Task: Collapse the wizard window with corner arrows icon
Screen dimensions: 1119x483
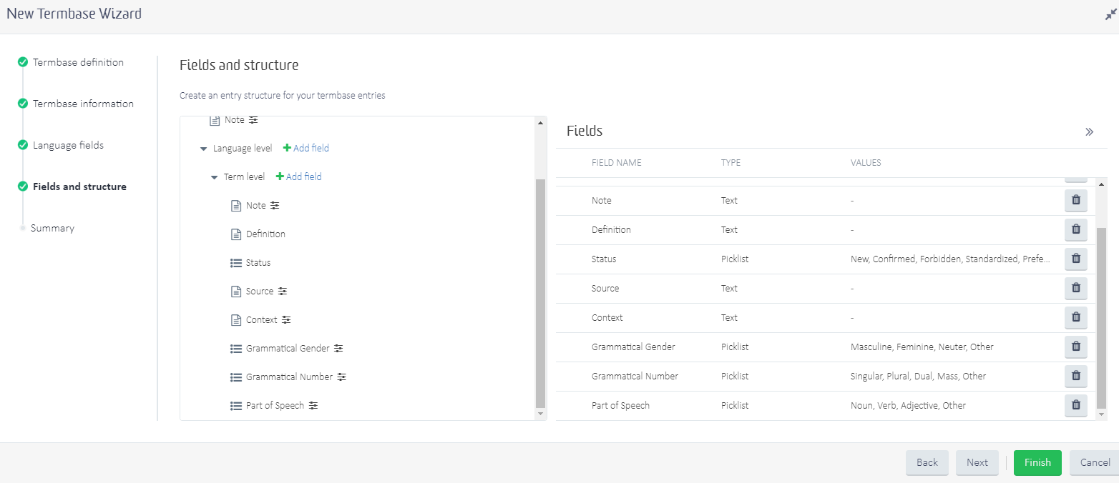Action: 1110,14
